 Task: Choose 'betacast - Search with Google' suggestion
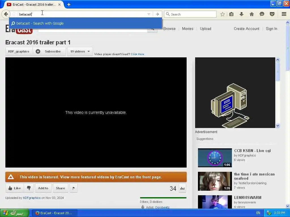[x=86, y=23]
